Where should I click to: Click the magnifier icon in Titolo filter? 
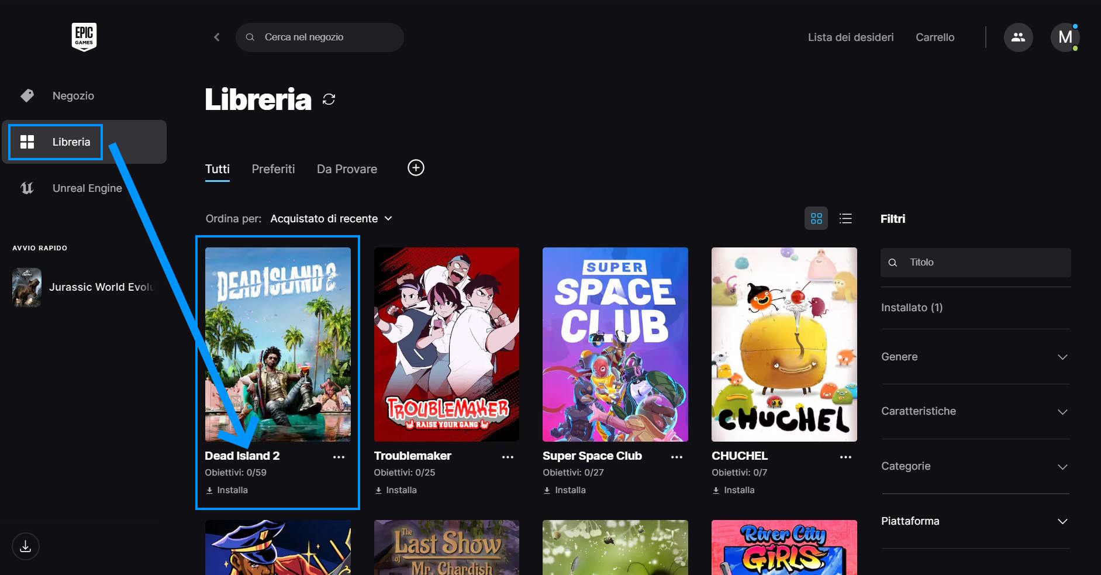tap(893, 263)
